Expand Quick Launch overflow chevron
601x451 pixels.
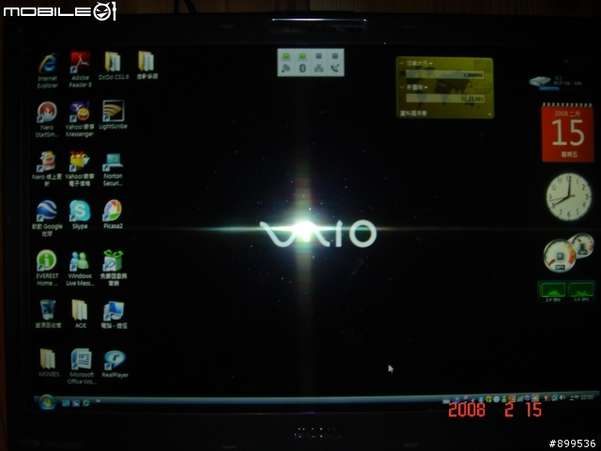pyautogui.click(x=98, y=401)
